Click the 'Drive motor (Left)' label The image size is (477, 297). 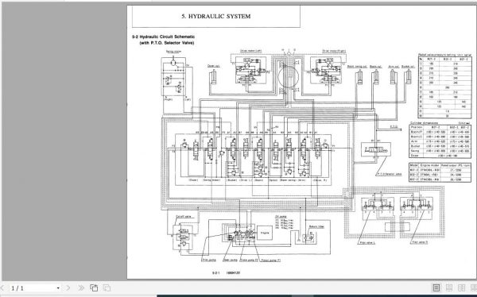click(x=251, y=51)
